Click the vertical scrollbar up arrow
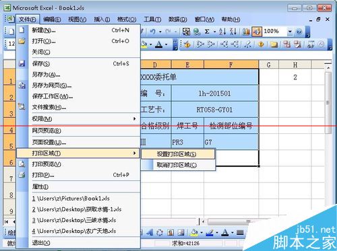The height and width of the screenshot is (251, 337). coord(328,67)
